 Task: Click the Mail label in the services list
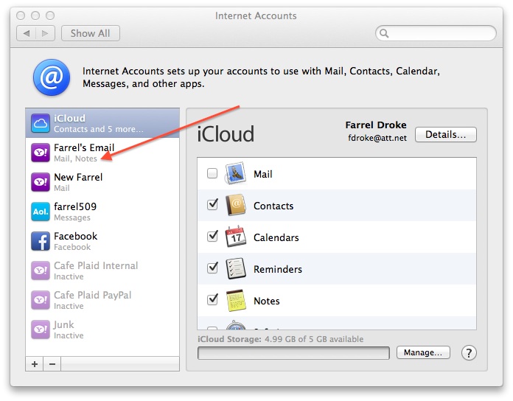[x=263, y=174]
